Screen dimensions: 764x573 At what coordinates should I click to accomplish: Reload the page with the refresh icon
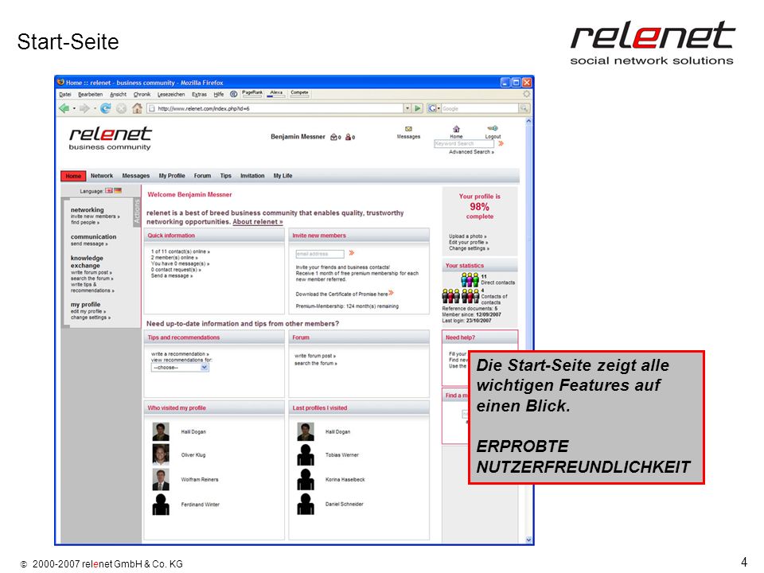coord(105,108)
